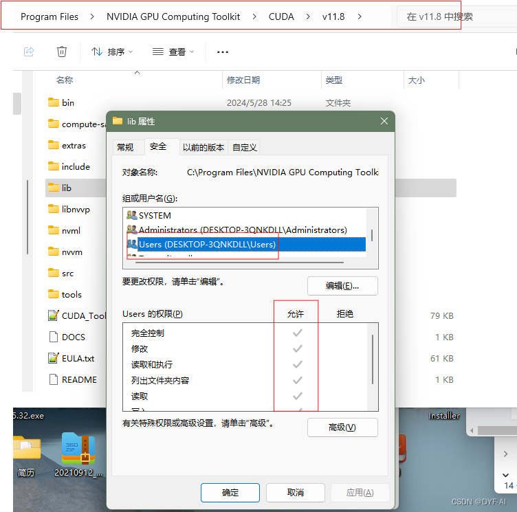Open the 排序 sort dropdown
Screen dimensions: 517x512
[x=112, y=52]
